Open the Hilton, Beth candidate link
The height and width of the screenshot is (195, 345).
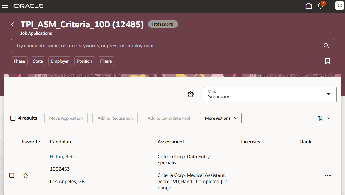pyautogui.click(x=62, y=156)
